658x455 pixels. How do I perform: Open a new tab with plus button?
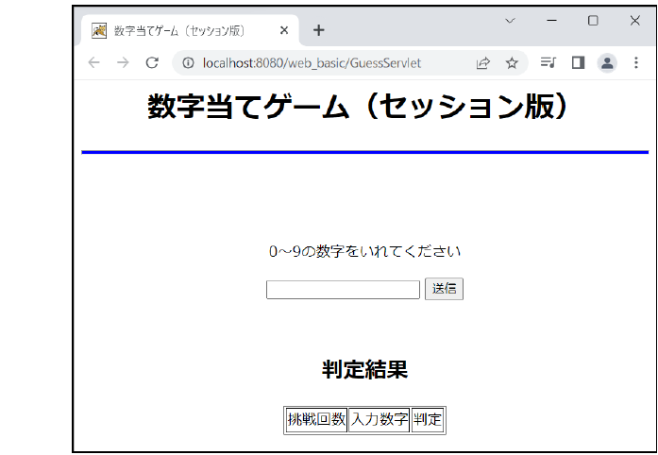319,30
